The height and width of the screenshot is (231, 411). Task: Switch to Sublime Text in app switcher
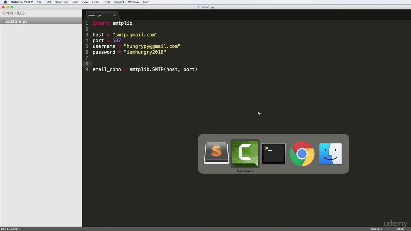[216, 153]
